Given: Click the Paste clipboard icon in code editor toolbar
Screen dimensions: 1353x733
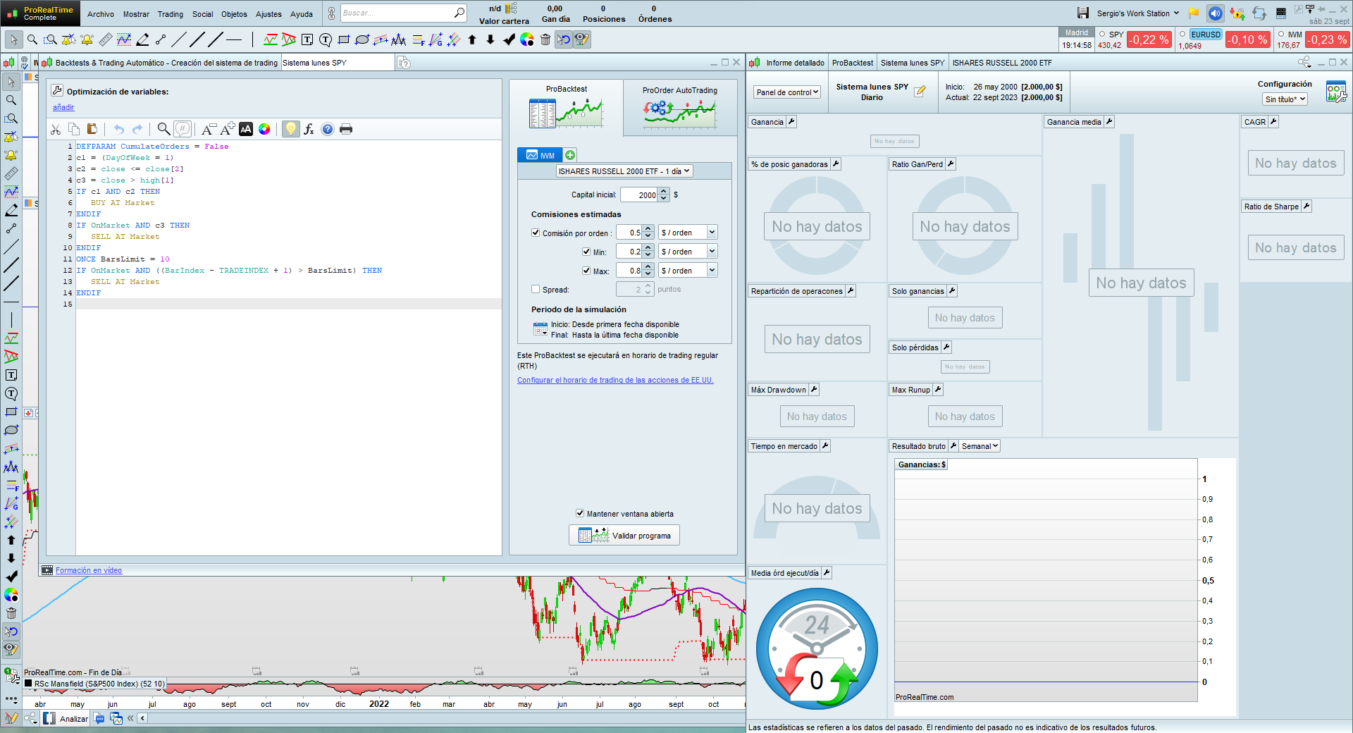Looking at the screenshot, I should pos(92,129).
